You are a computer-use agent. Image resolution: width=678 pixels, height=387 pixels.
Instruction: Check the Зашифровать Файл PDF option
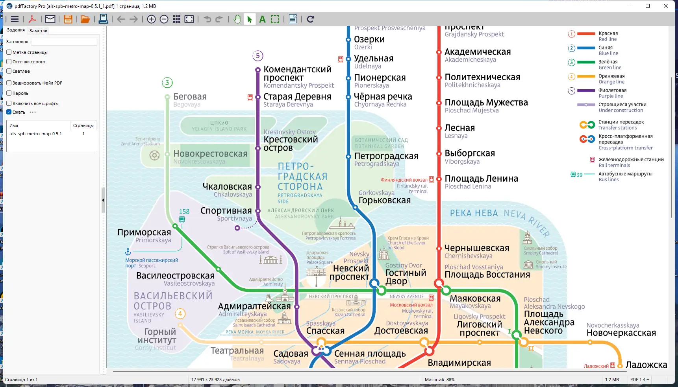8,83
